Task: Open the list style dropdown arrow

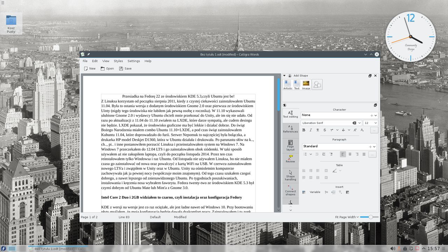Action: click(x=311, y=154)
